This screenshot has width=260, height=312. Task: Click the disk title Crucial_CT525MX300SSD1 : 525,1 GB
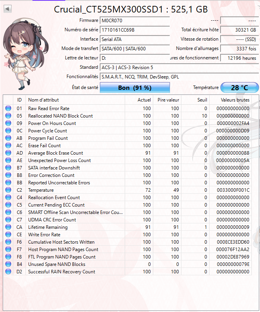131,9
